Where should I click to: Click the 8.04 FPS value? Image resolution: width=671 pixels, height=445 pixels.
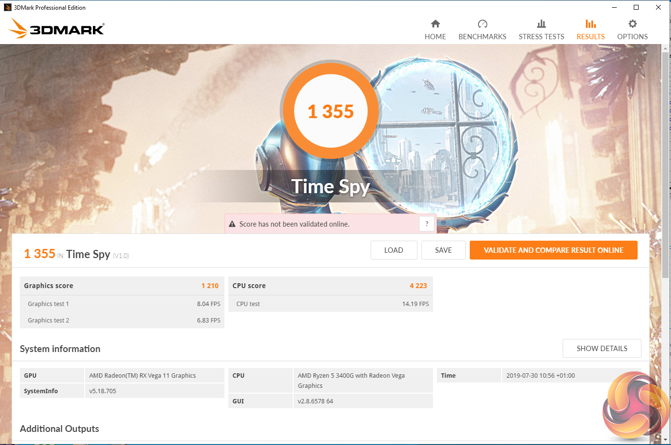209,304
